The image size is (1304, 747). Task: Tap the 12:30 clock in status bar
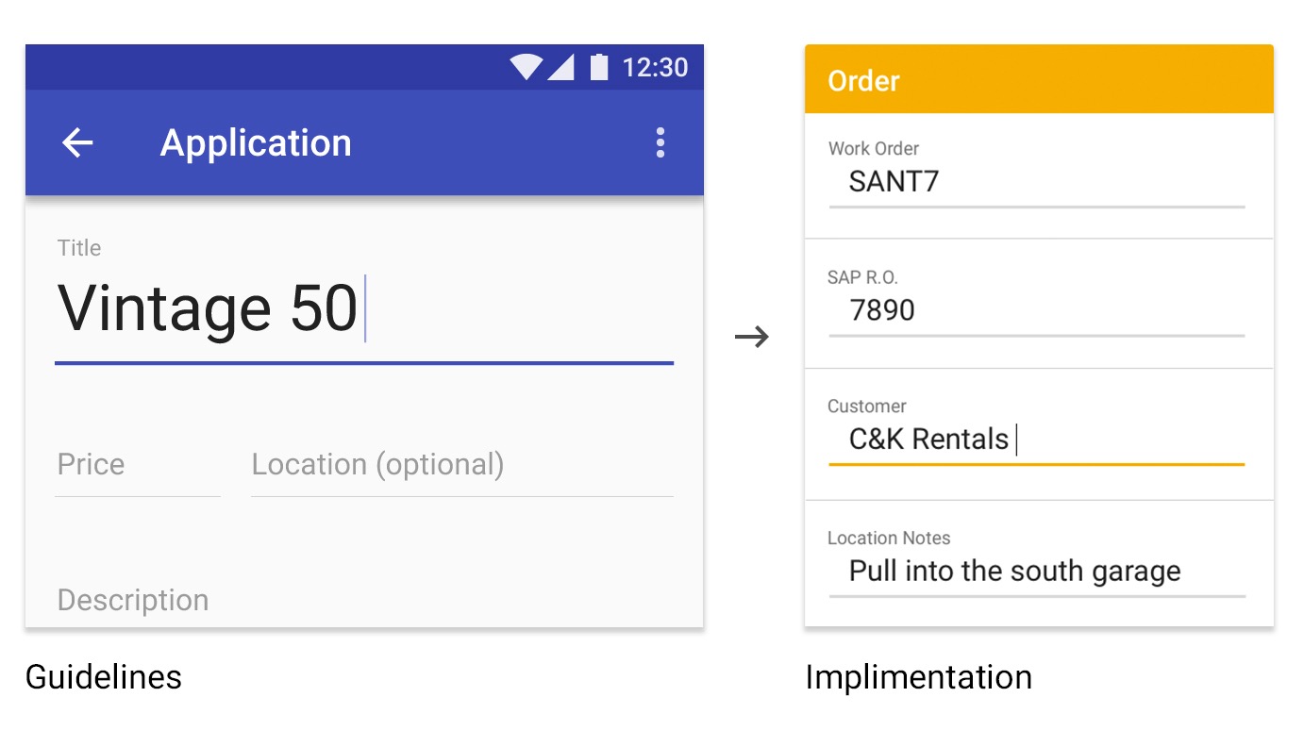click(655, 67)
